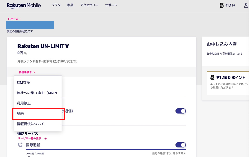The width and height of the screenshot is (249, 157).
Task: Click the 通話サービス heading
Action: (28, 134)
